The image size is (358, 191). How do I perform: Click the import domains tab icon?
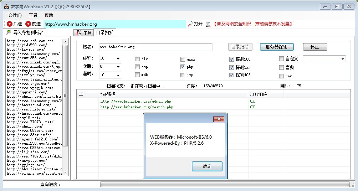[9, 32]
